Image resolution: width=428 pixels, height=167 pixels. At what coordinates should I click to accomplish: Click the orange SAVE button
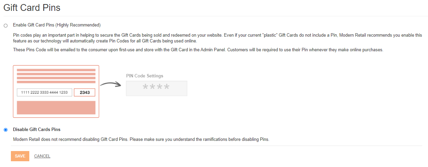[x=20, y=156]
